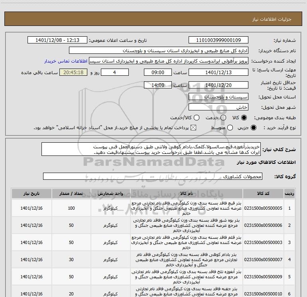Click the بذر قلم product name in row 3
Screen dimensions: 307x297
click(x=187, y=242)
